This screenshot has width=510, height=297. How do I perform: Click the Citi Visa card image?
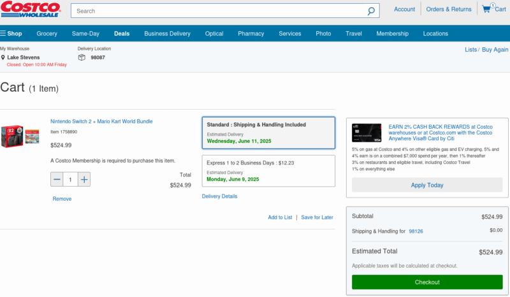click(x=367, y=133)
